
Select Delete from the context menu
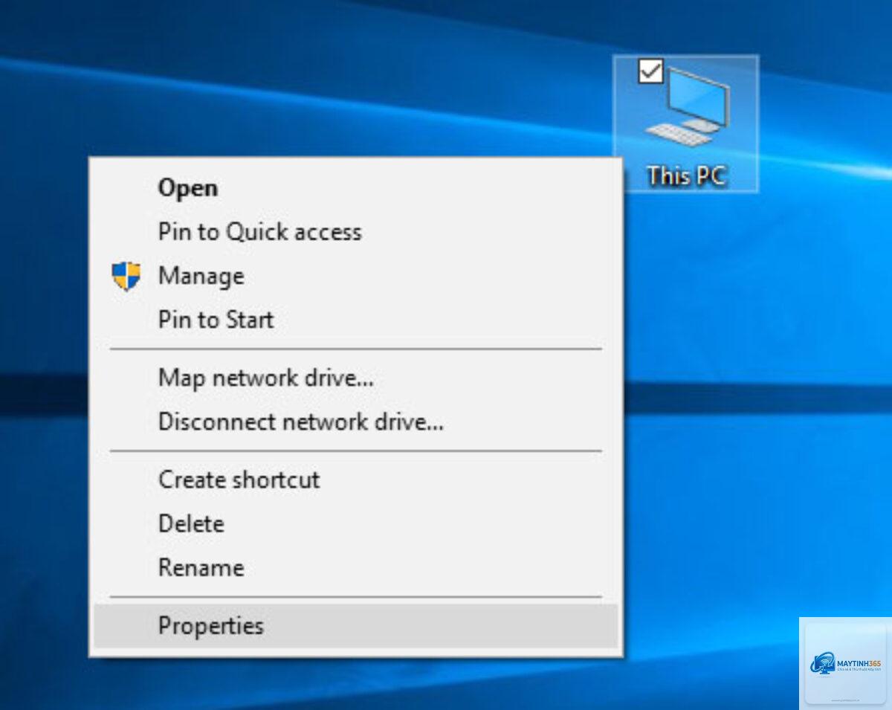356,523
